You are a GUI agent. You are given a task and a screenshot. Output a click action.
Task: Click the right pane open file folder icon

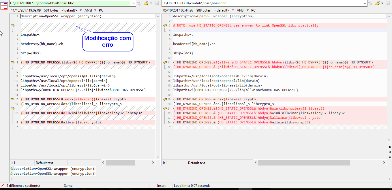tap(377, 3)
